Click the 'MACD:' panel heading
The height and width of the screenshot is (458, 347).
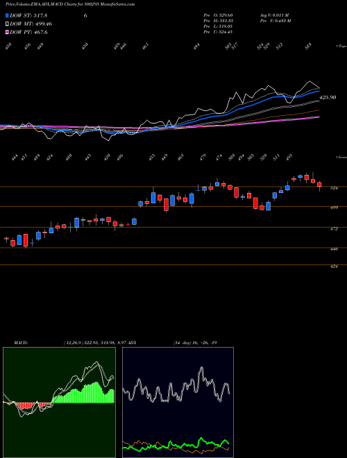coord(20,343)
